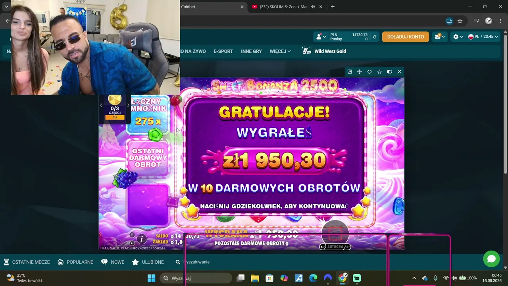Viewport: 508px width, 286px height.
Task: Open the slot game menu icon
Action: (132, 235)
